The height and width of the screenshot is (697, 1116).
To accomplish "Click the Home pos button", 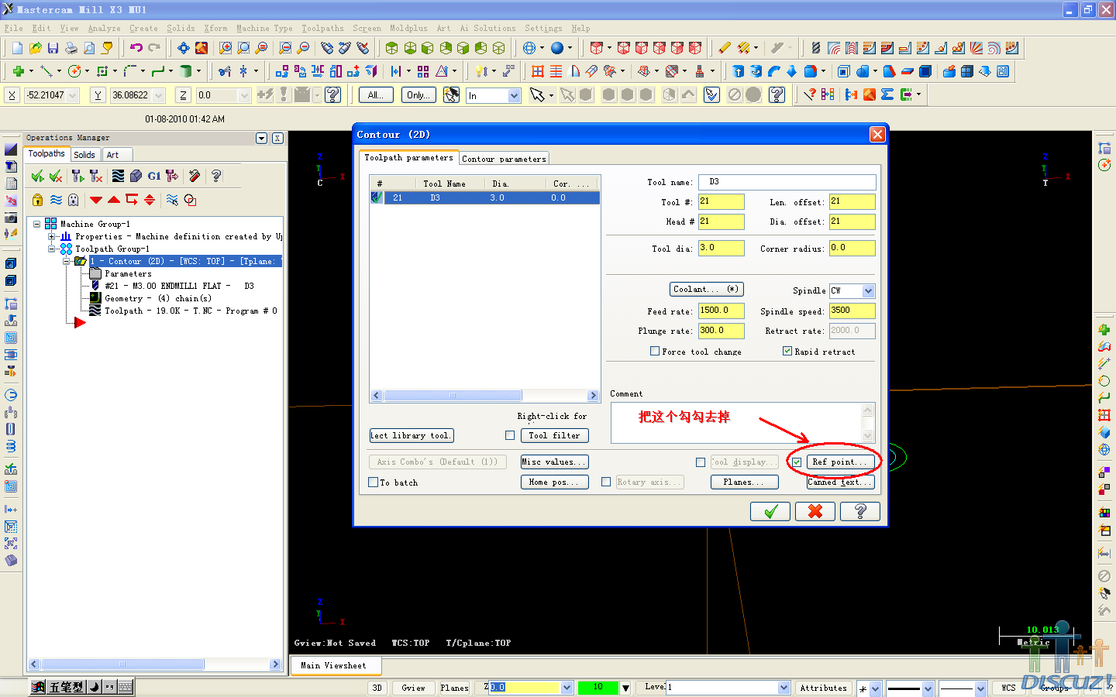I will (554, 482).
